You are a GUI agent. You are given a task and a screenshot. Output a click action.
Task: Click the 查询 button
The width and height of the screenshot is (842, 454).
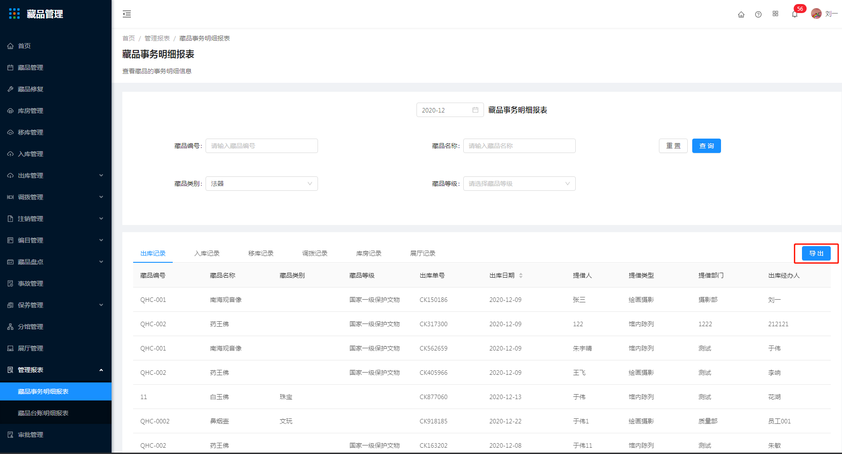pos(707,146)
